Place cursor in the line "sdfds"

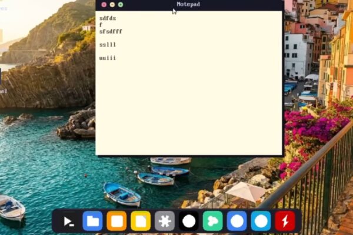108,18
